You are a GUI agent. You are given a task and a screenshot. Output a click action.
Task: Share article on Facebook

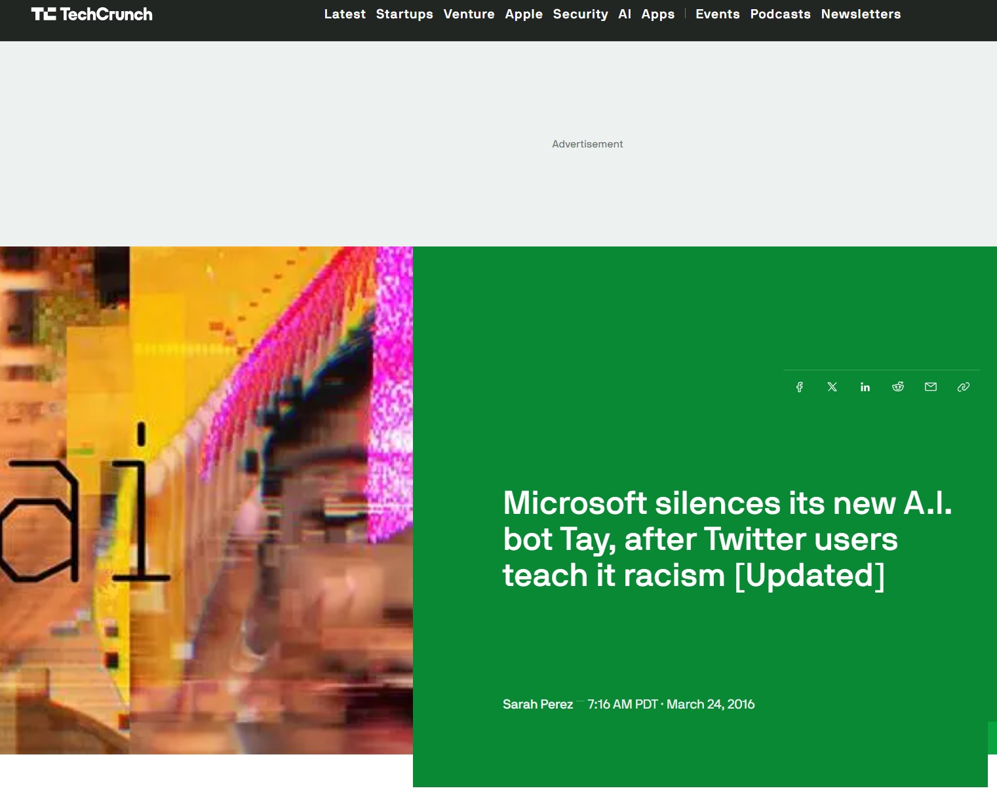(800, 387)
